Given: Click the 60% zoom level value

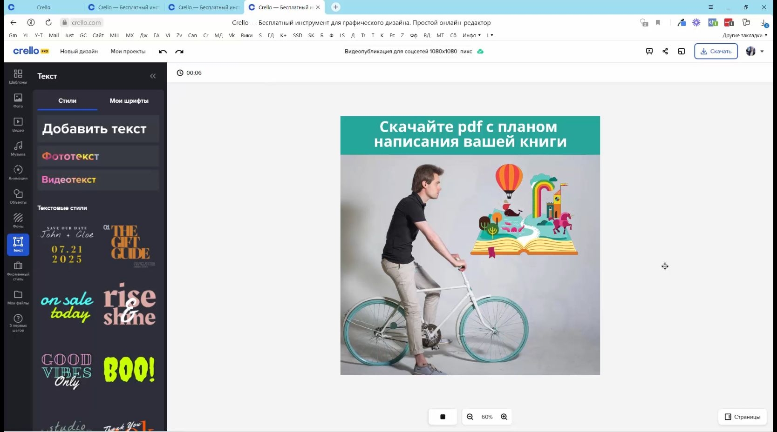Looking at the screenshot, I should pos(487,417).
